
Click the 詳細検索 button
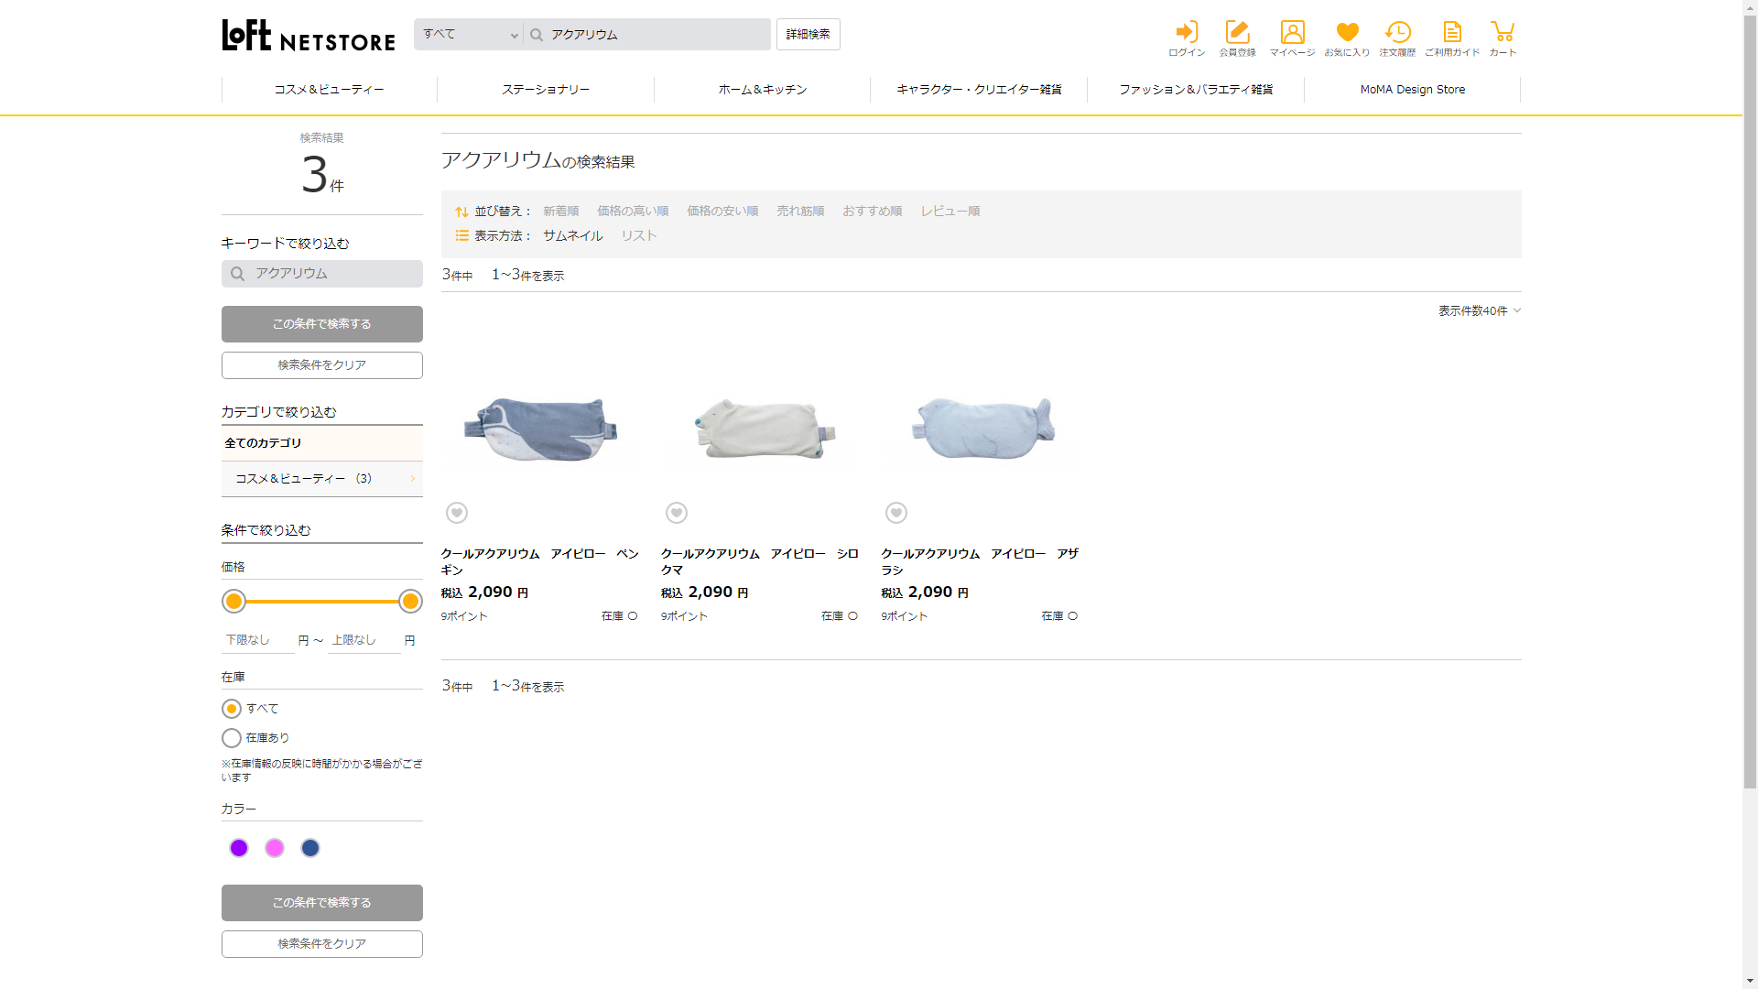pos(808,35)
